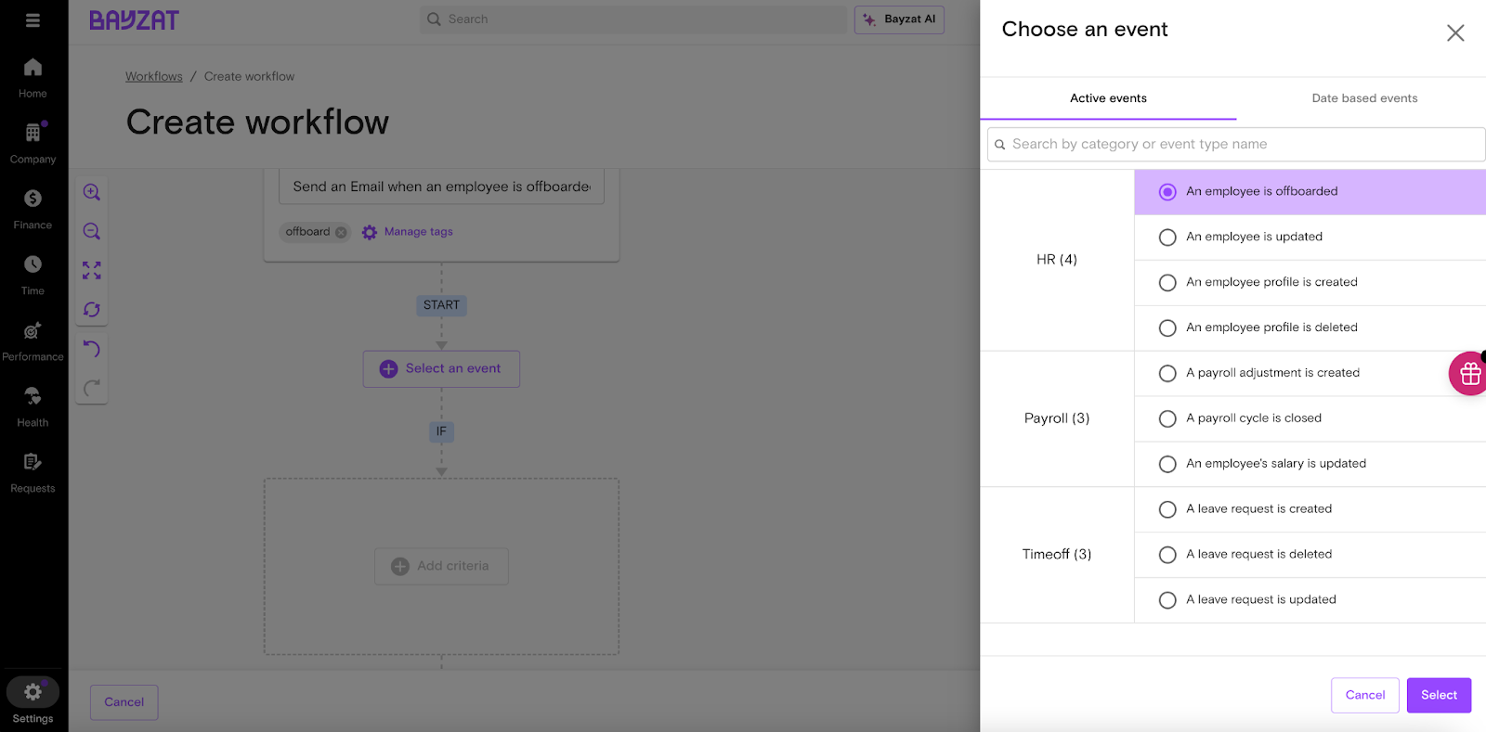Click the fit-to-screen expand icon
This screenshot has height=732, width=1486.
coord(91,270)
